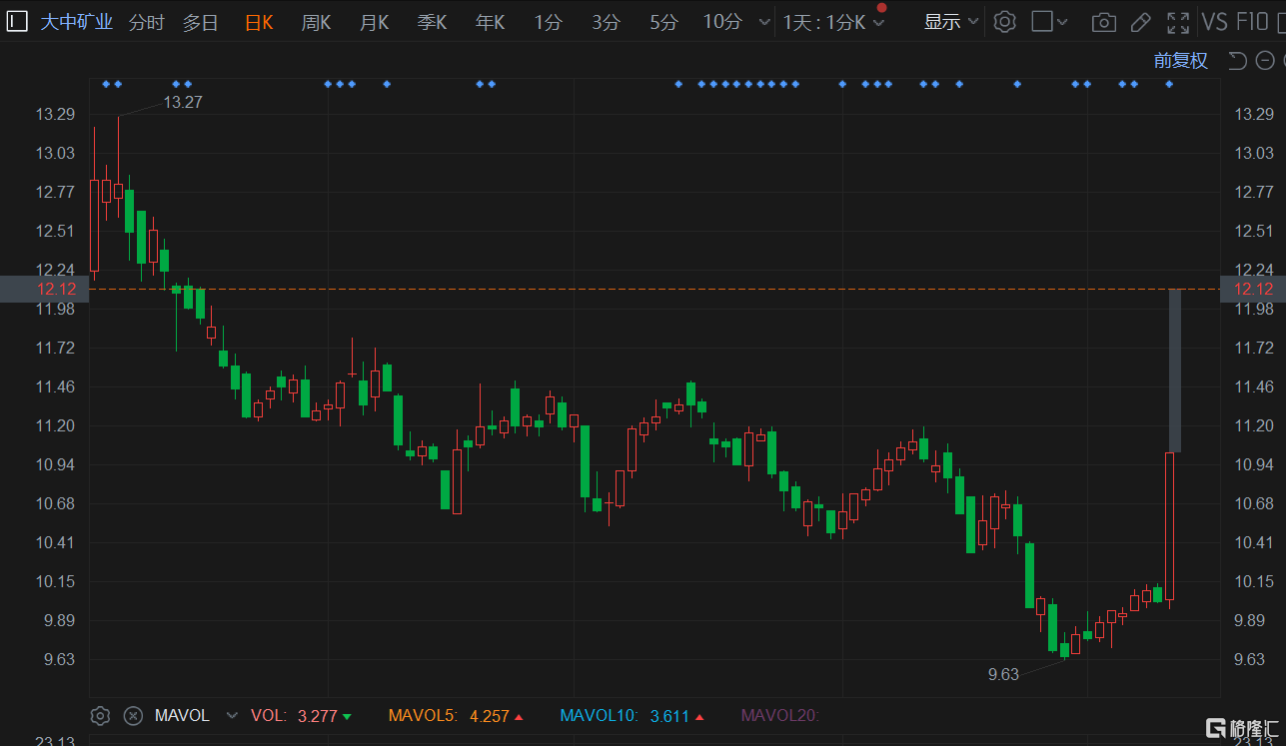Click the gray limit-up projection bar at right
This screenshot has height=746, width=1286.
[x=1175, y=371]
